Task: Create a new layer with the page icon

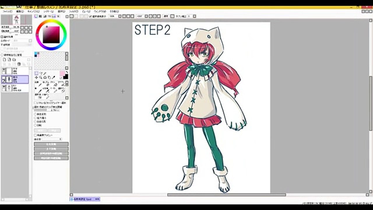Action: point(4,60)
